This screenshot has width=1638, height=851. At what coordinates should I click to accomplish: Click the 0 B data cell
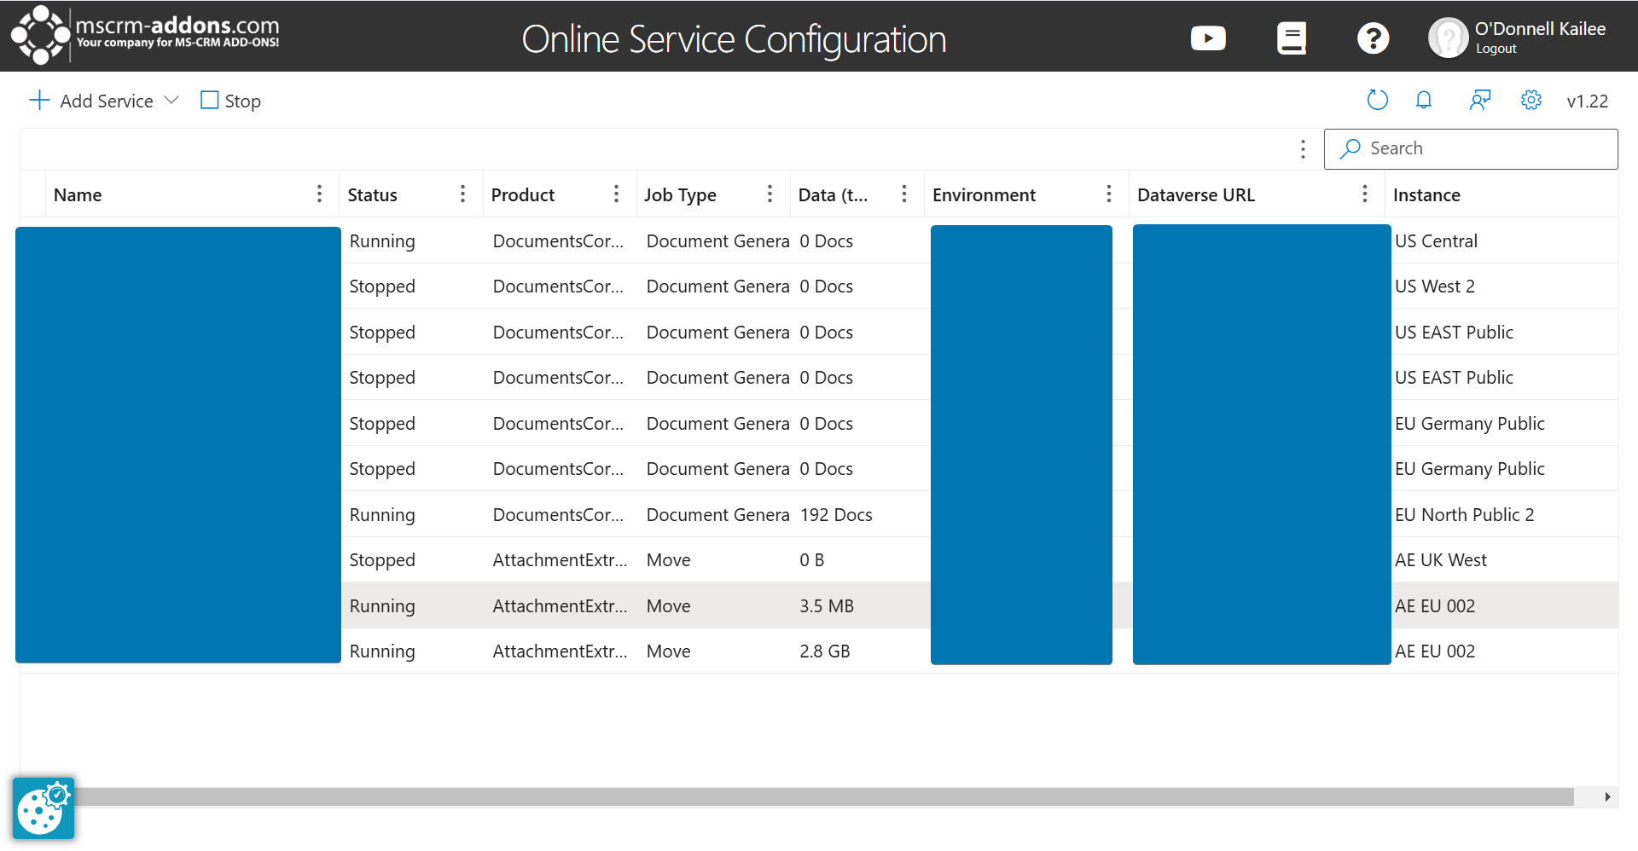pyautogui.click(x=812, y=560)
